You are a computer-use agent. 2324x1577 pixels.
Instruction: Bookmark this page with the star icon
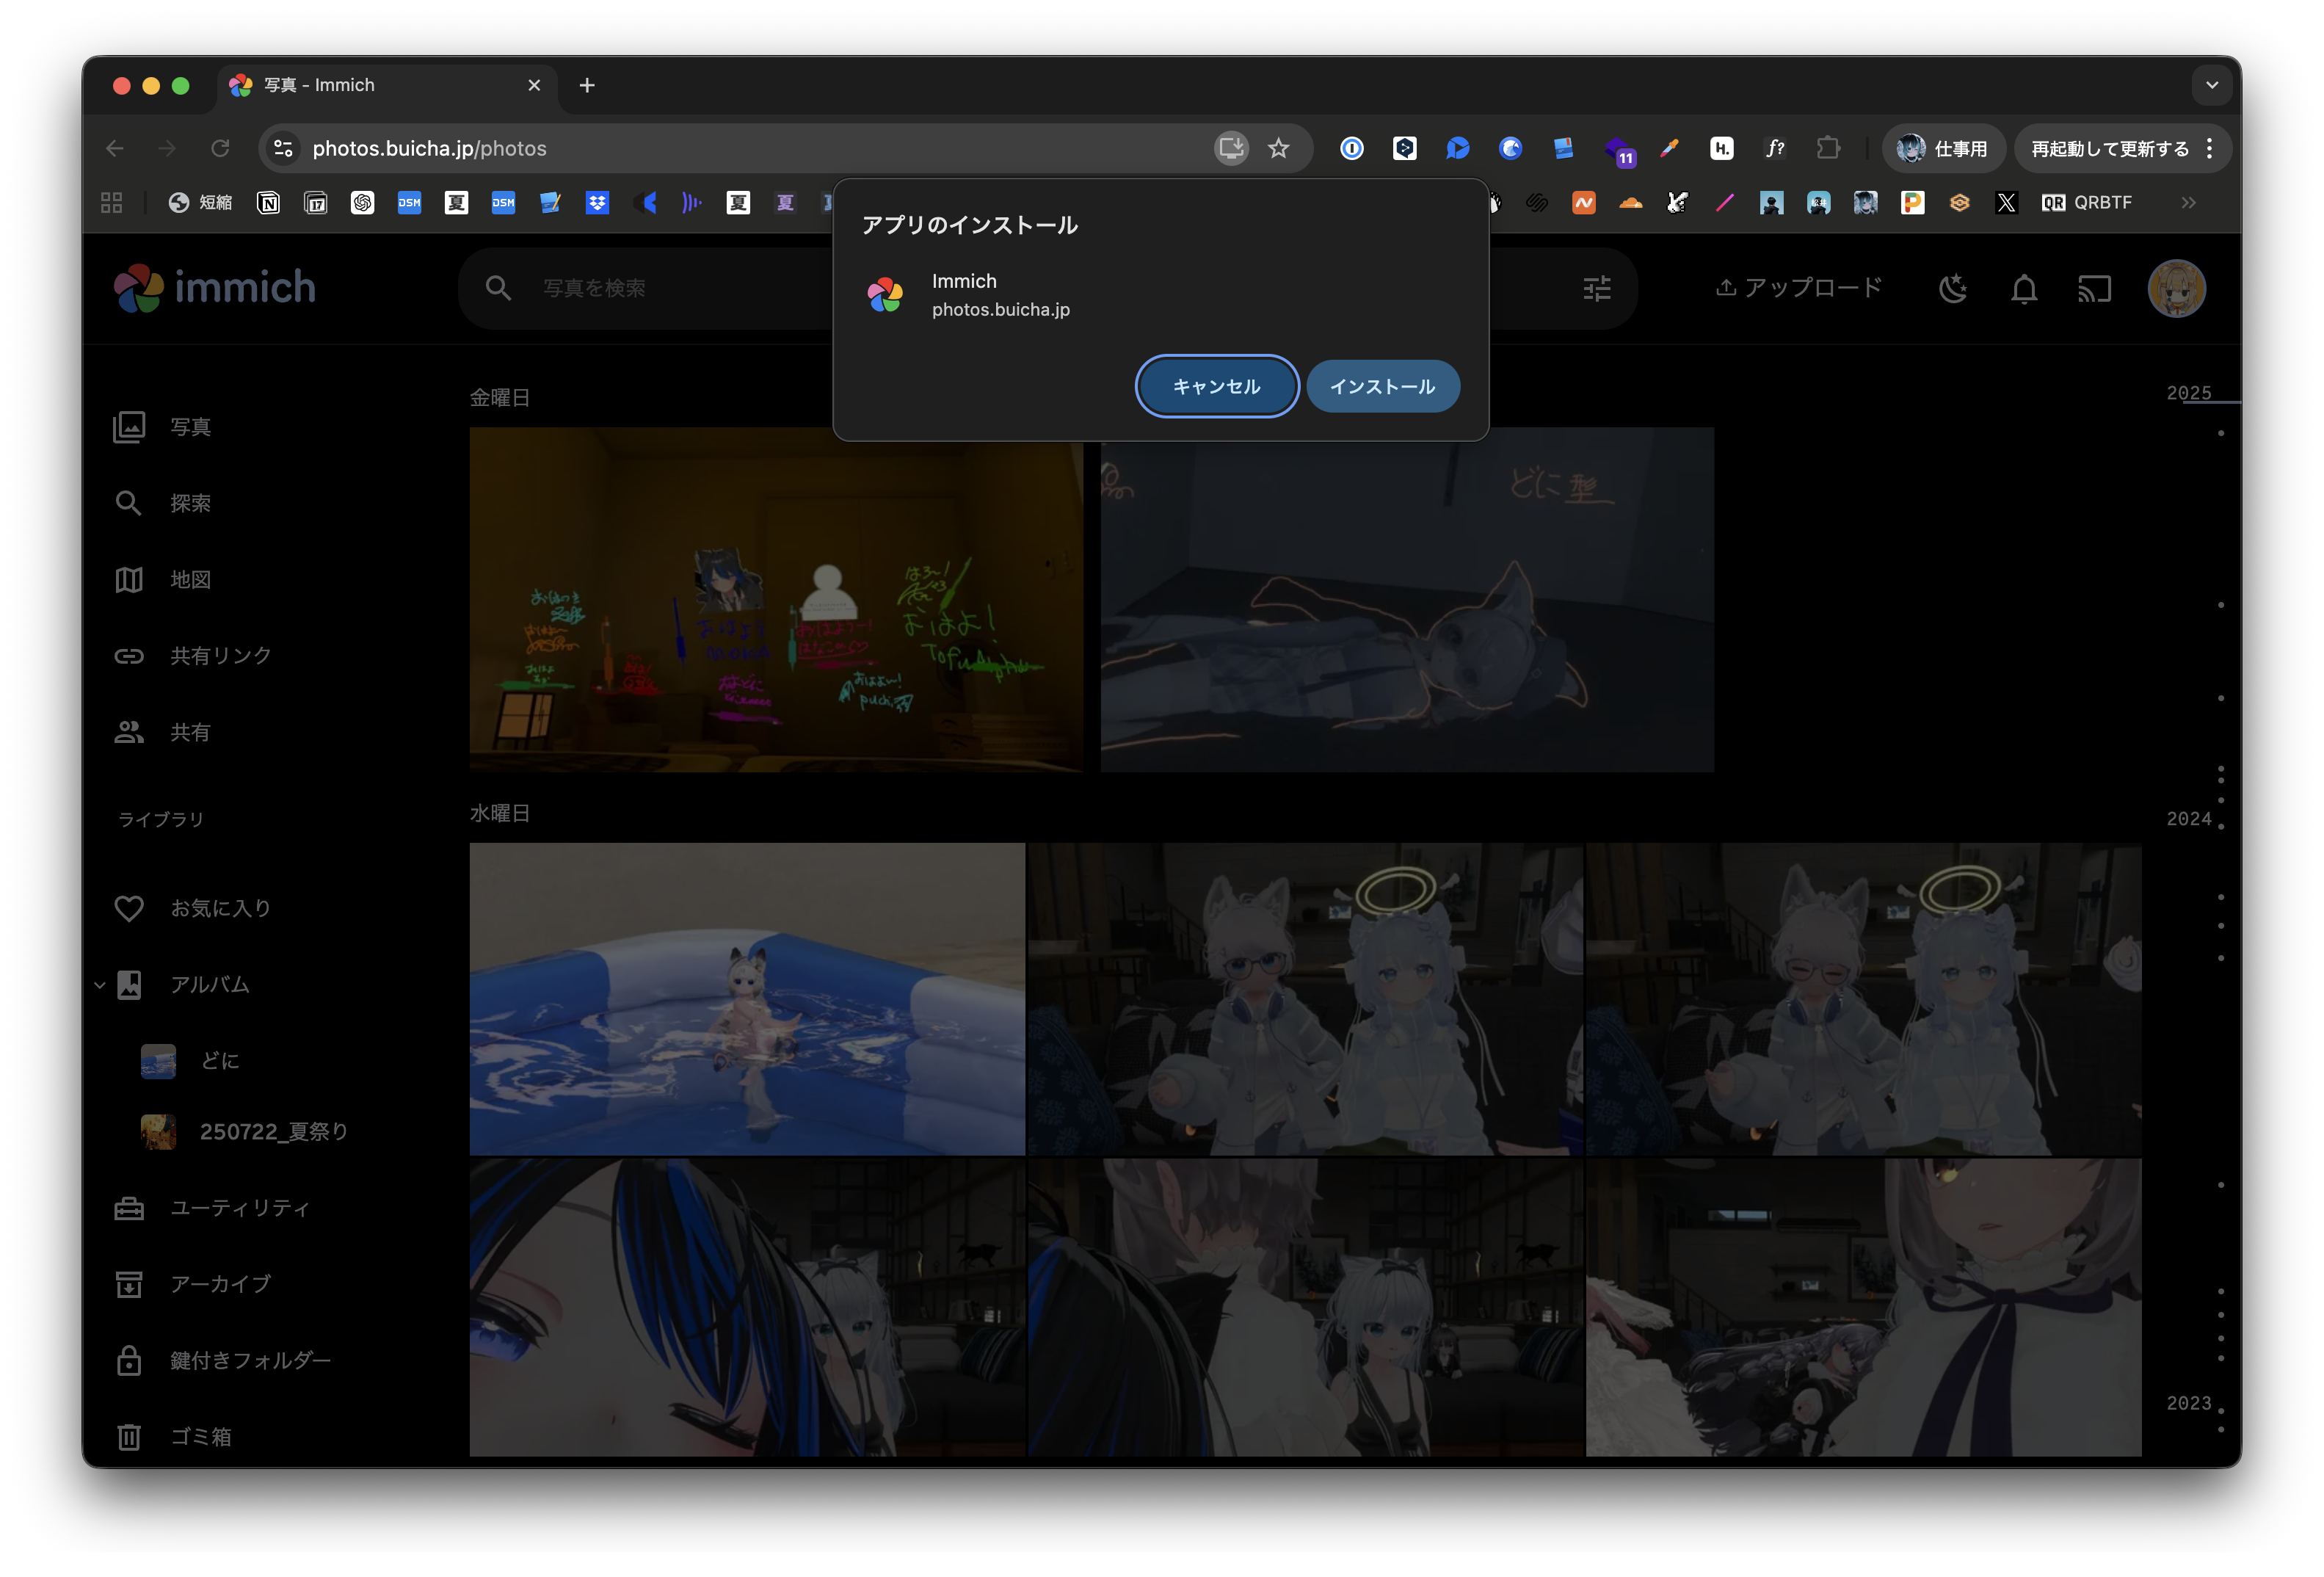[1278, 148]
